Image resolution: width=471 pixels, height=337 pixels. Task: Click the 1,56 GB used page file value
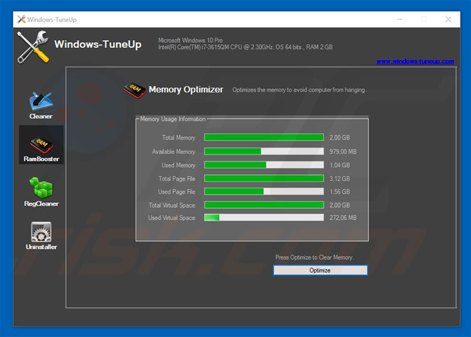click(339, 191)
